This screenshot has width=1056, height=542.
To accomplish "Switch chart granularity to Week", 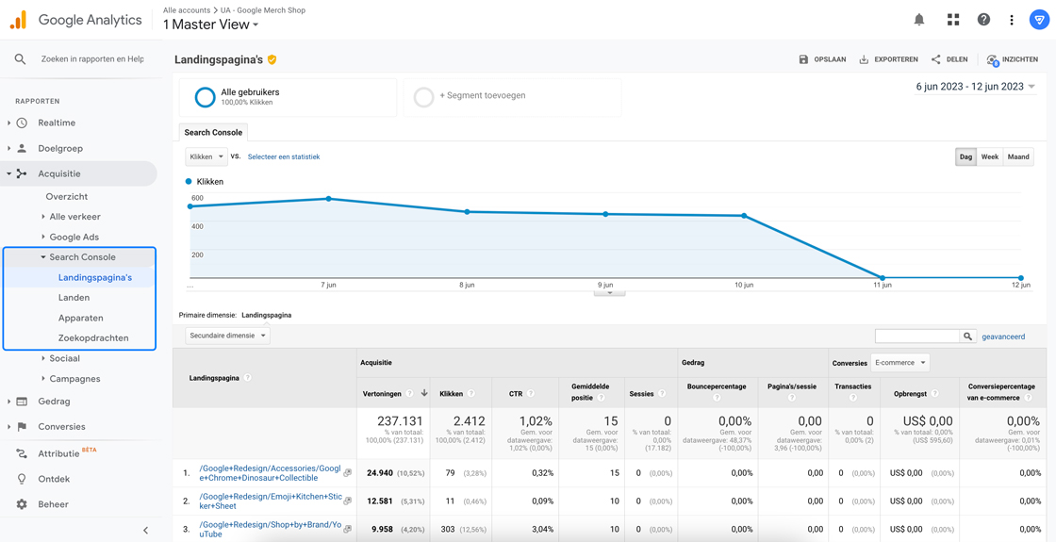I will pos(989,156).
